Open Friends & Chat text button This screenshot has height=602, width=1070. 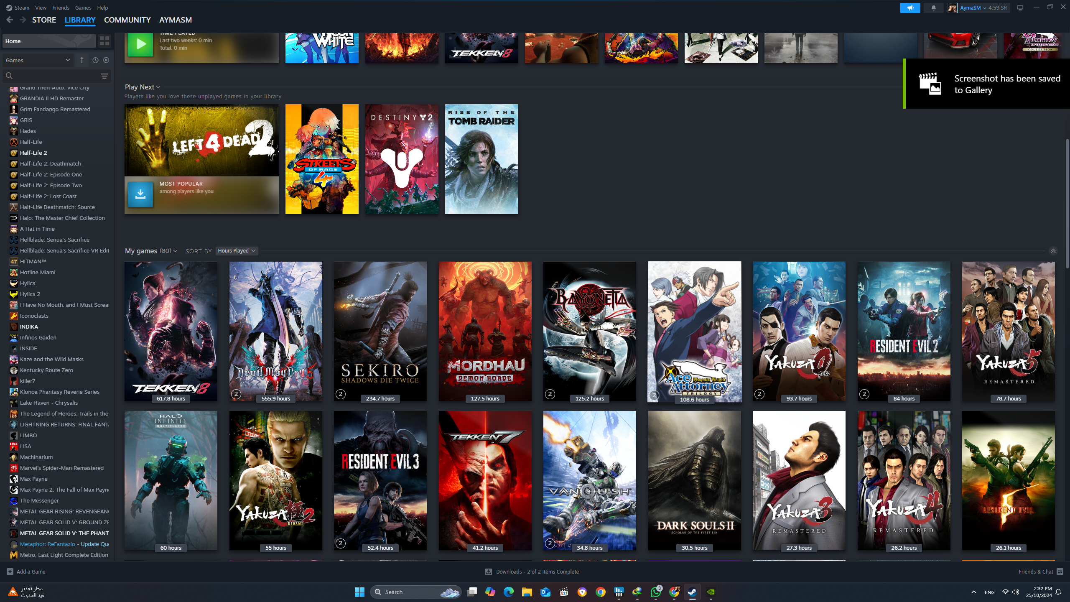click(1036, 571)
